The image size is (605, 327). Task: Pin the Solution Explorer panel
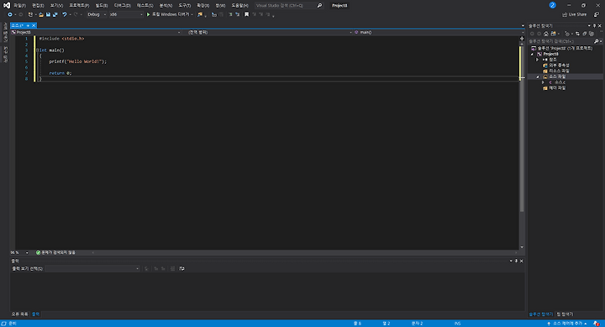click(x=594, y=26)
